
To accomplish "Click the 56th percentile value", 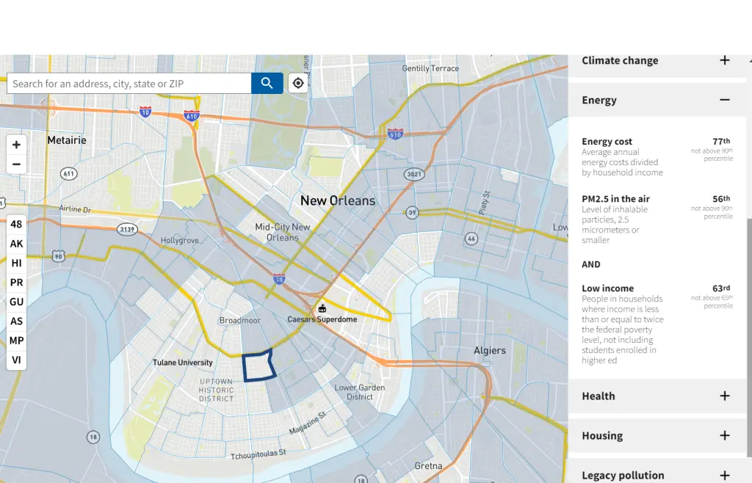I will click(721, 199).
